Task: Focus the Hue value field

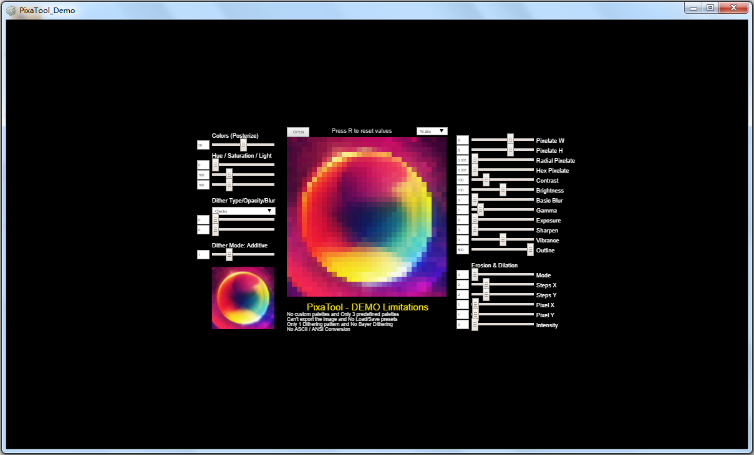Action: (203, 165)
